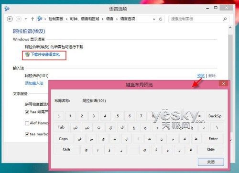
Task: Toggle the Alef Hamza checkbox
Action: tap(27, 123)
